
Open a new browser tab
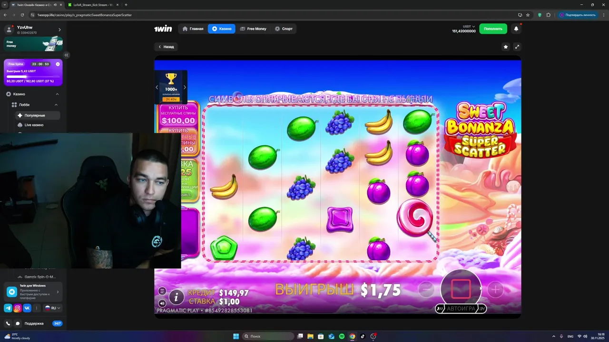tap(126, 5)
